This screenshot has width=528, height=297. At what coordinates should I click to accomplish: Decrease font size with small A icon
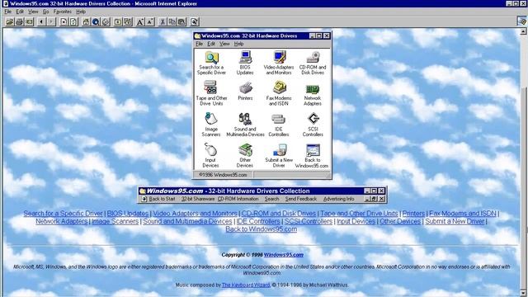150,22
